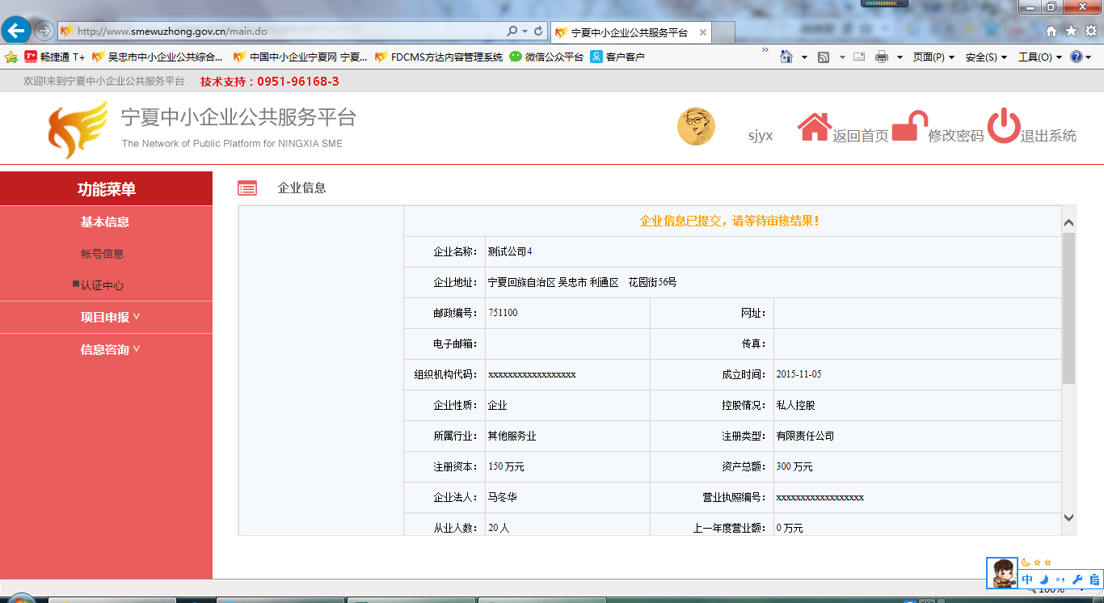Click the printer icon in IE command bar
Image resolution: width=1104 pixels, height=603 pixels.
[882, 57]
